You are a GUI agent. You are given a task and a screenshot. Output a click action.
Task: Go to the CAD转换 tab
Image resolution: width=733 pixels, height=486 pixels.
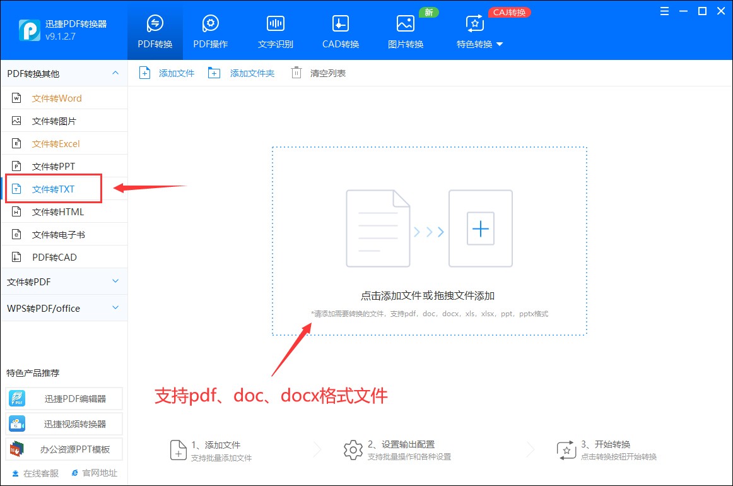click(341, 31)
